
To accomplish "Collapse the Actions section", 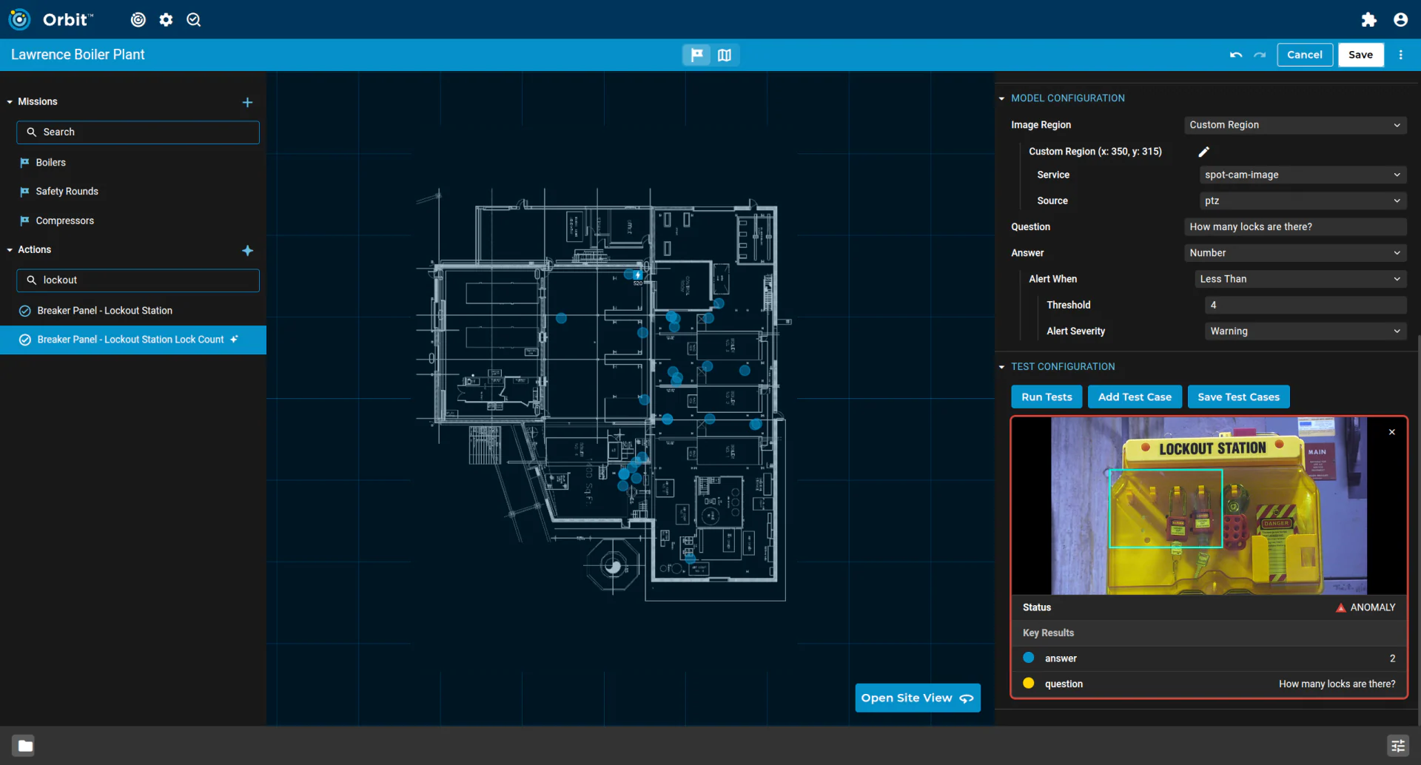I will point(10,250).
